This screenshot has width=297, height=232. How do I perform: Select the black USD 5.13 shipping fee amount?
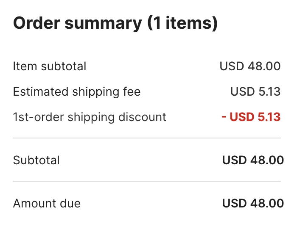(x=255, y=91)
